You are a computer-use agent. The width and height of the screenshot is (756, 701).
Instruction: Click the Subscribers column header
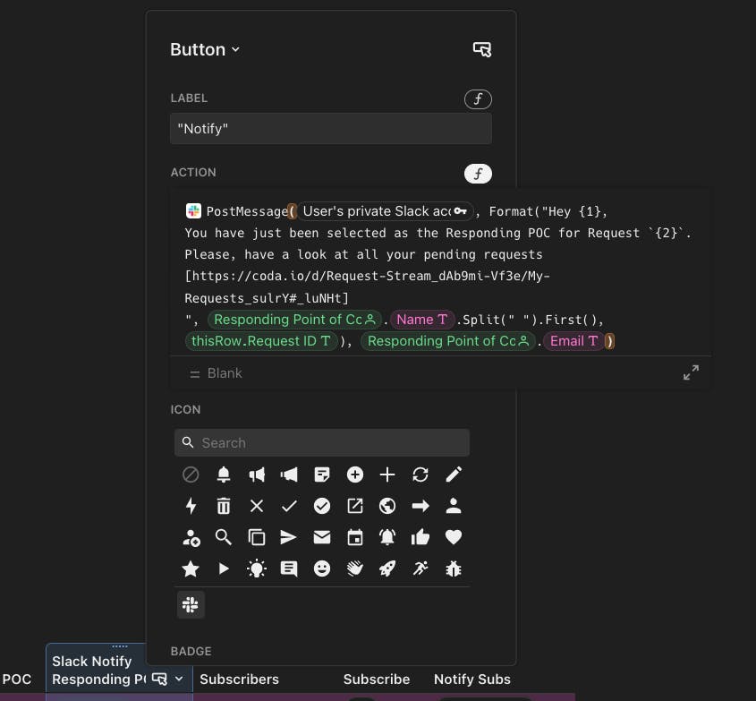click(239, 679)
